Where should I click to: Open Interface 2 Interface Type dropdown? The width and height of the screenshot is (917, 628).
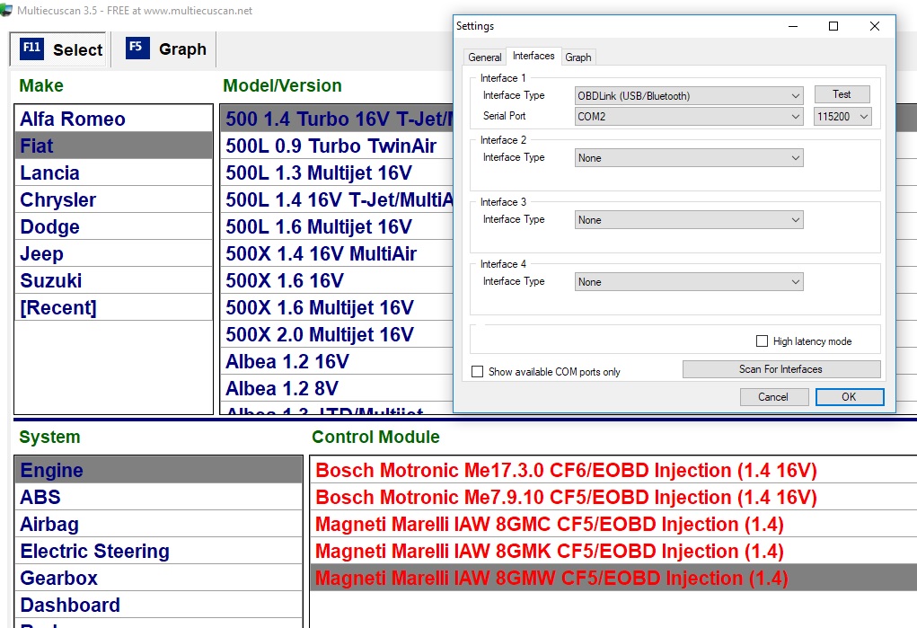(x=689, y=157)
